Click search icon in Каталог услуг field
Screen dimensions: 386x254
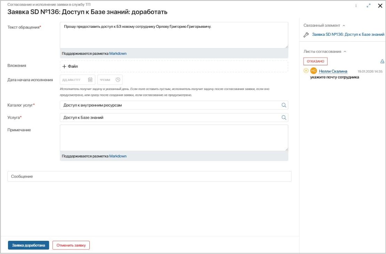(x=284, y=105)
